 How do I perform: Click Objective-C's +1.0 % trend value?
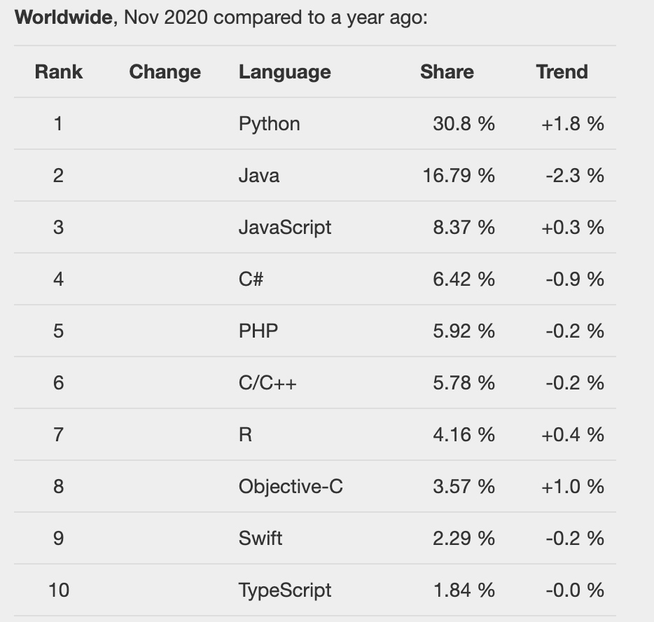572,486
